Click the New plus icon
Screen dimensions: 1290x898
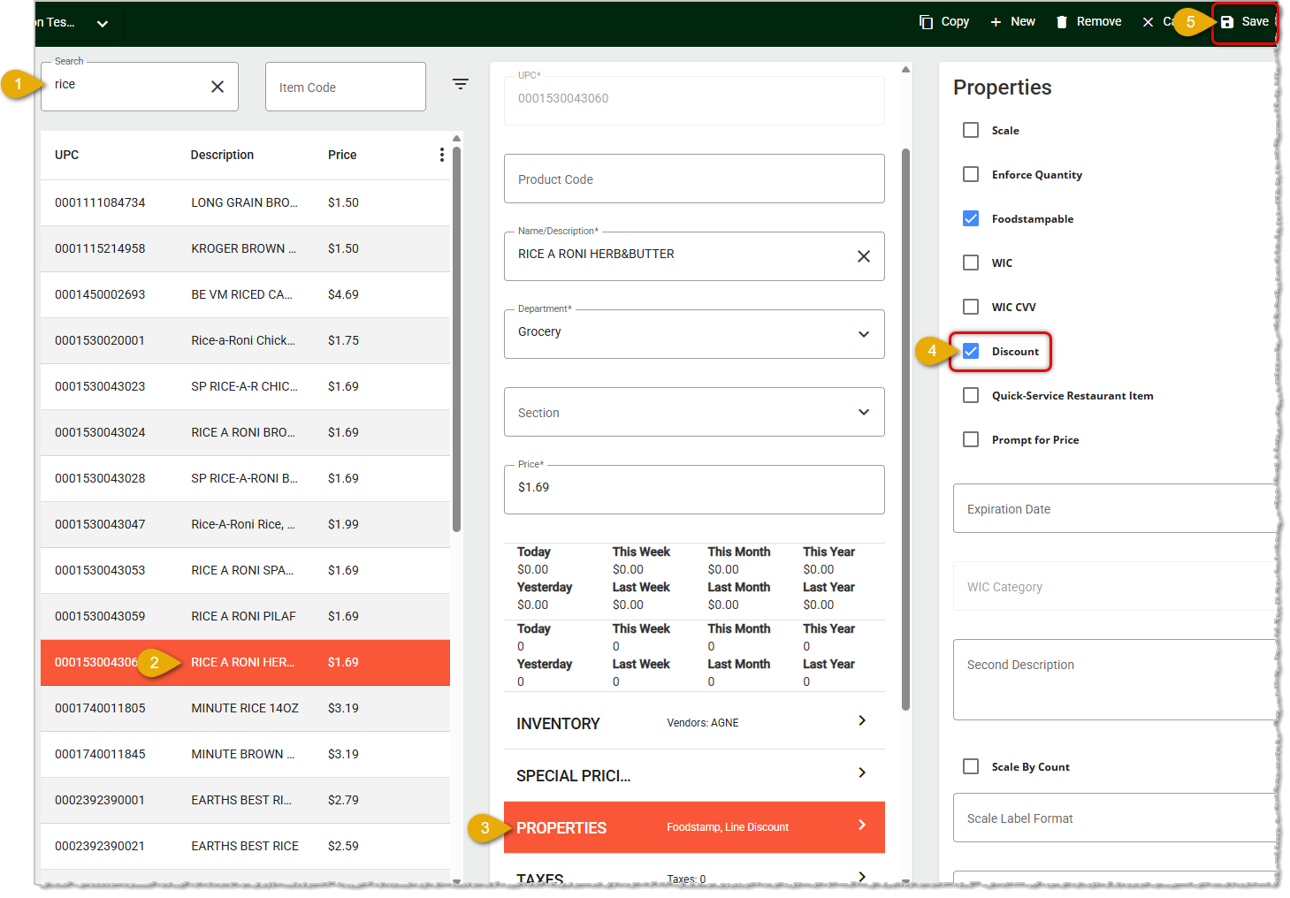[x=996, y=22]
